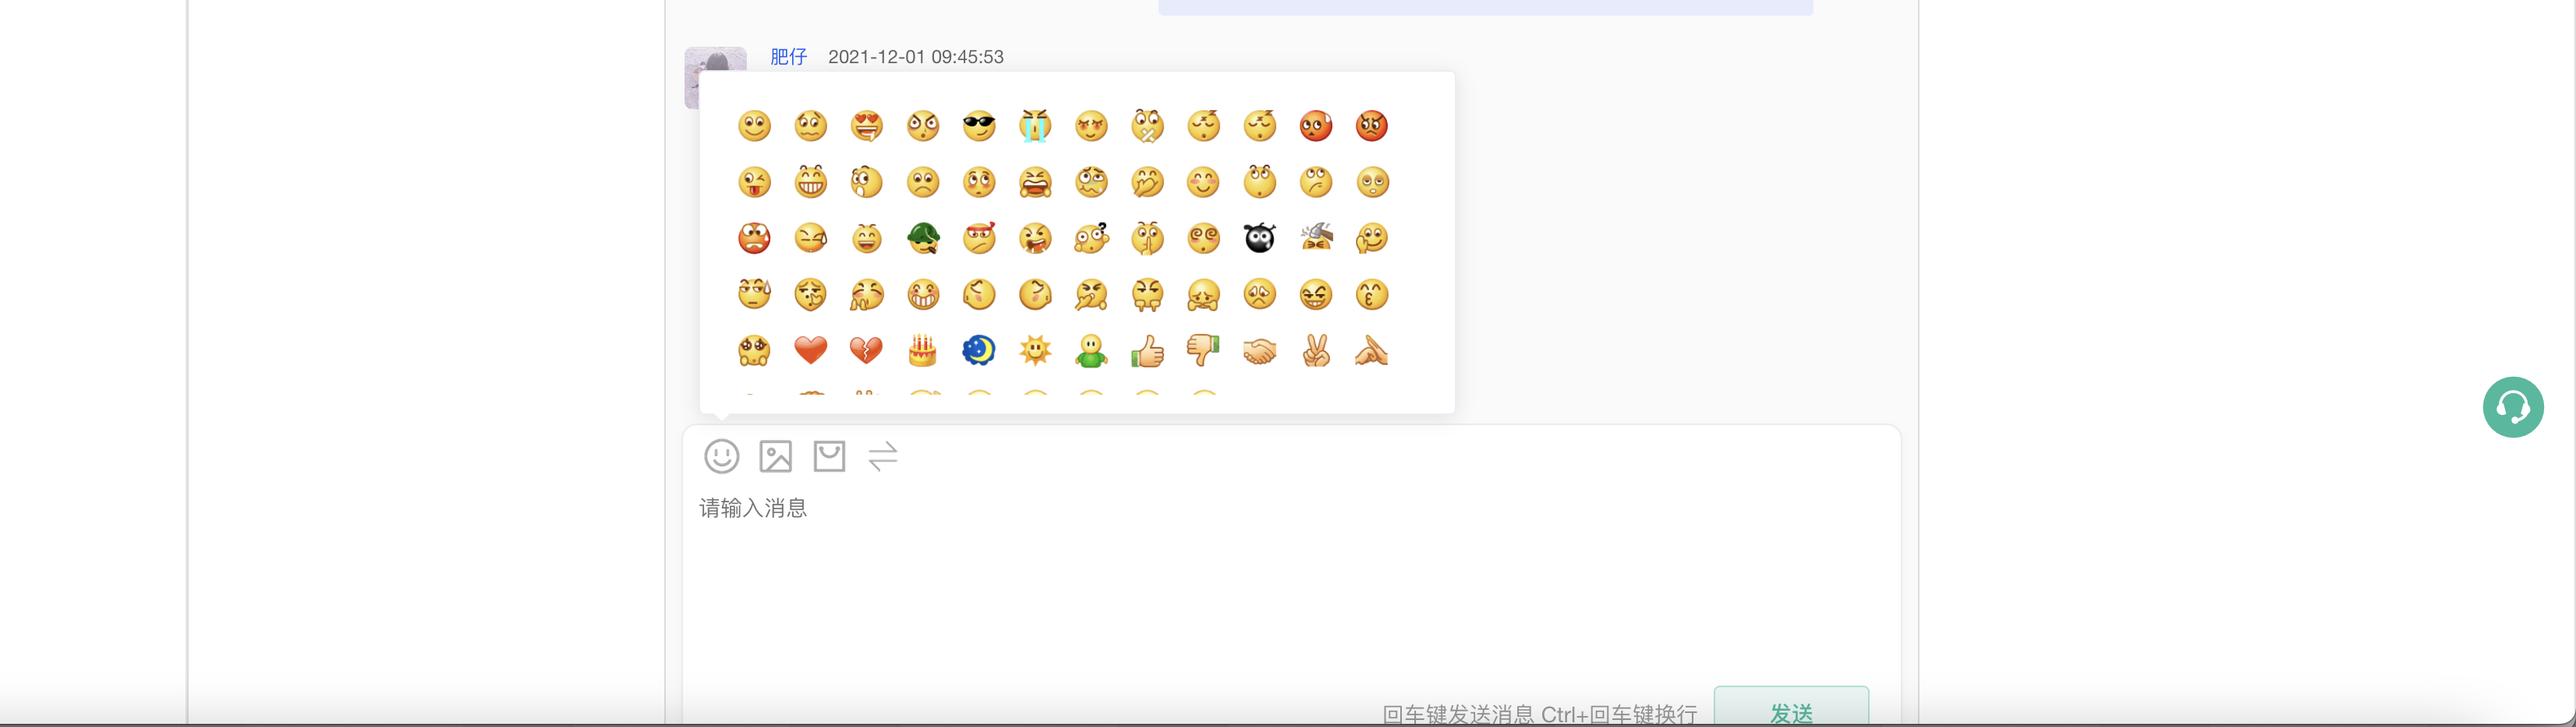Select timestamp 2021-12-01 09:45:53
The image size is (2576, 727).
916,57
